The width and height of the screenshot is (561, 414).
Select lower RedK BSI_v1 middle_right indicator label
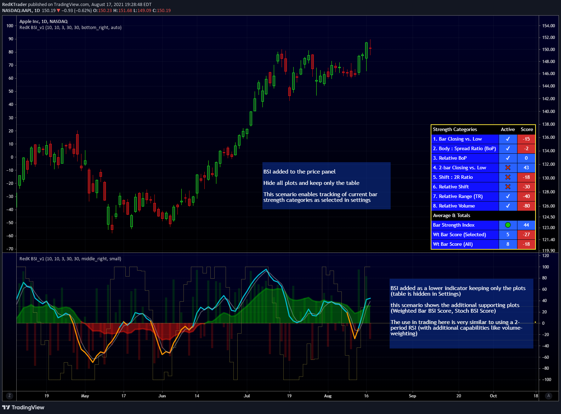pos(70,259)
